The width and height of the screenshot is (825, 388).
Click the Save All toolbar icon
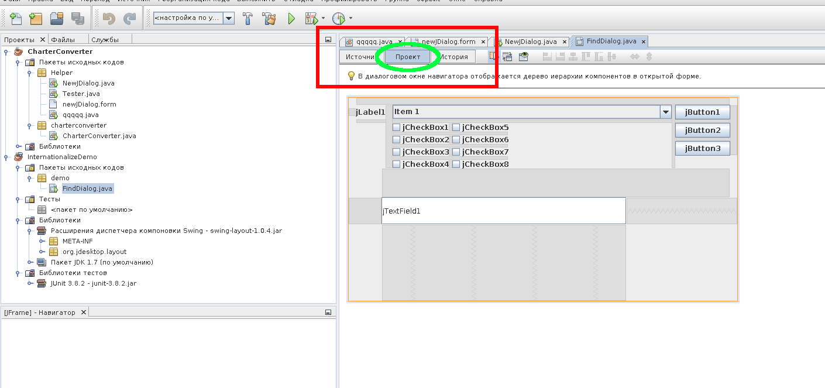[77, 19]
